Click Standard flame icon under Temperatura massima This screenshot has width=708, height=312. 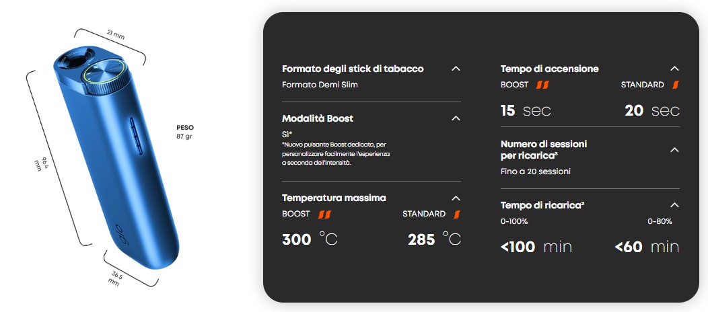tap(457, 214)
